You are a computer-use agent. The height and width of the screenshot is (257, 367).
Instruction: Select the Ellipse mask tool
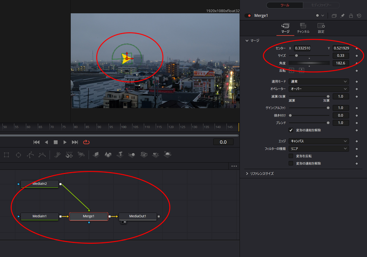[x=18, y=155]
